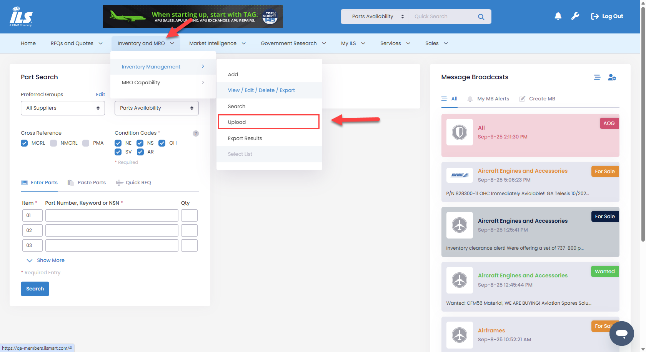The width and height of the screenshot is (646, 352).
Task: Open the chat bubble in the corner
Action: click(x=622, y=334)
